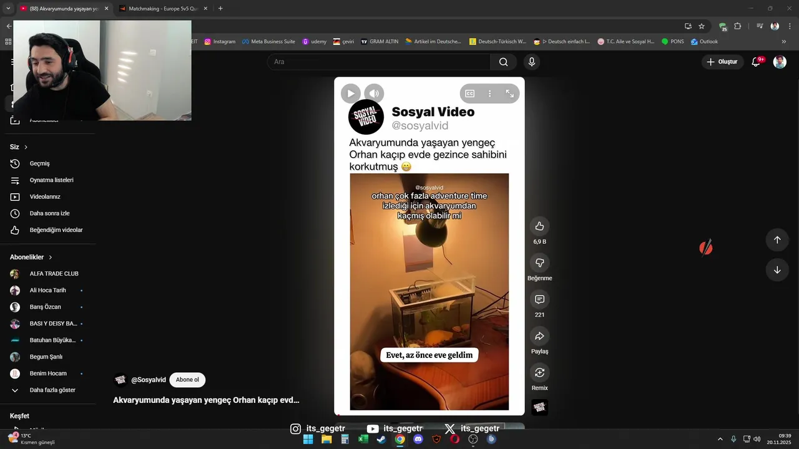
Task: Mute the Shorts video volume
Action: (x=374, y=94)
